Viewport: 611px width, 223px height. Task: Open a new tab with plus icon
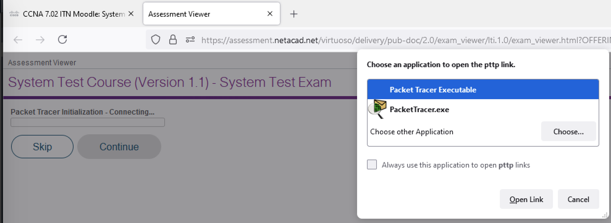[x=294, y=14]
